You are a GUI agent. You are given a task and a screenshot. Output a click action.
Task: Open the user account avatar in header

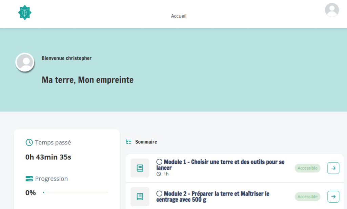point(332,10)
